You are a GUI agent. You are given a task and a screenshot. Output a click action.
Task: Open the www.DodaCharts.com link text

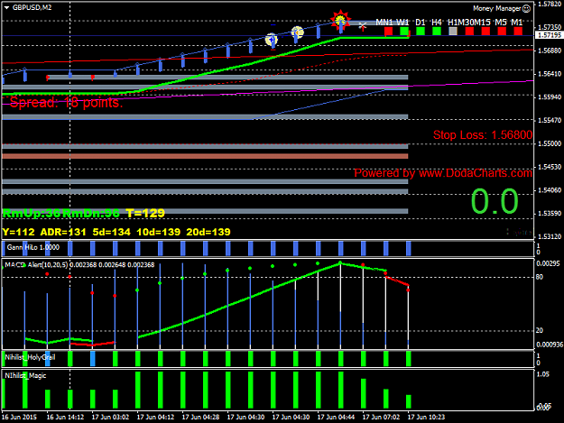(x=476, y=173)
